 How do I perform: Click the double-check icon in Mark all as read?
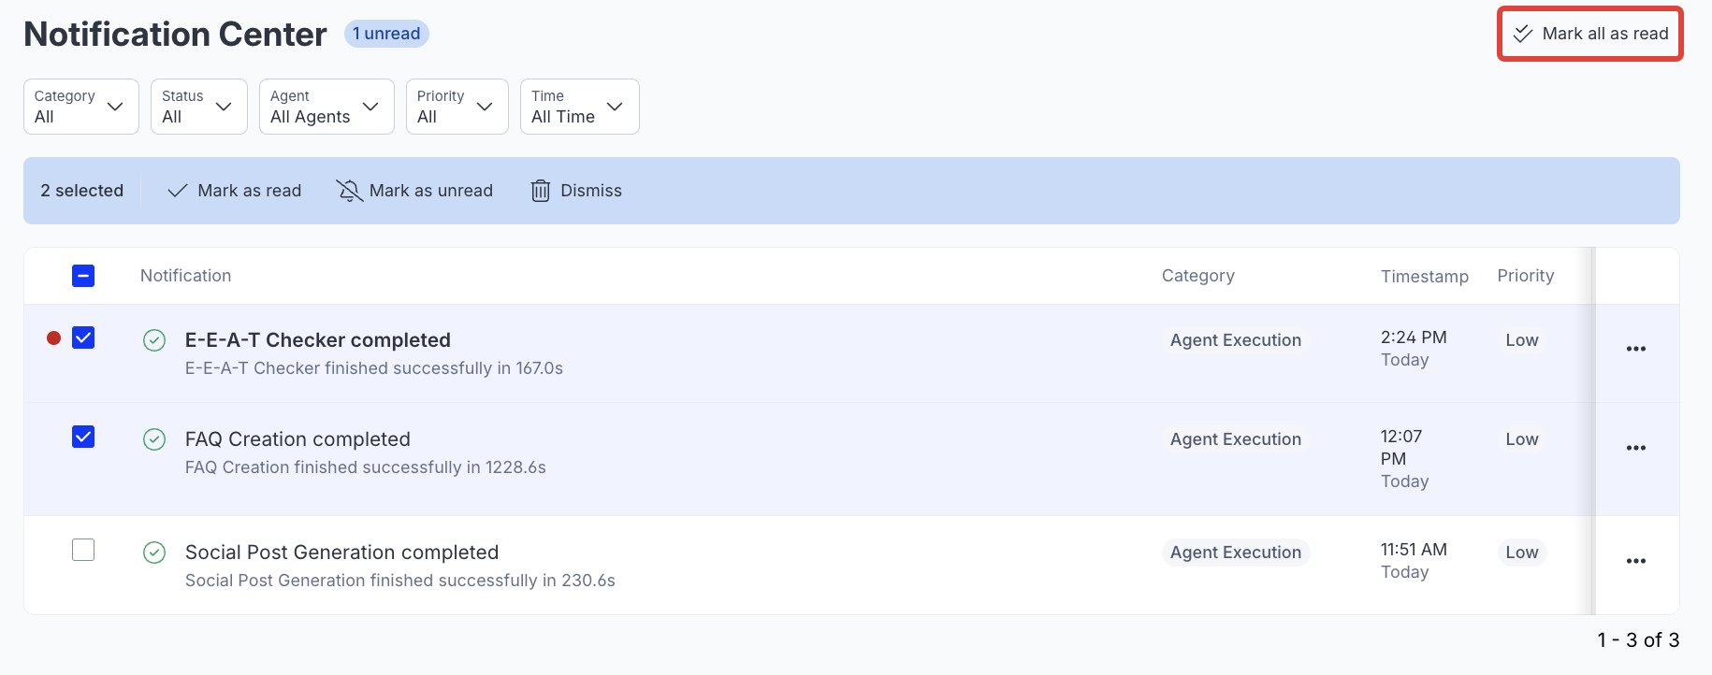[1523, 34]
